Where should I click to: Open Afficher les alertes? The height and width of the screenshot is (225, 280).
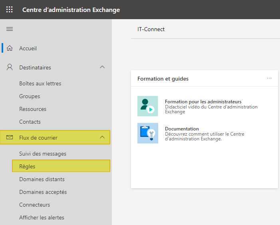pyautogui.click(x=42, y=217)
